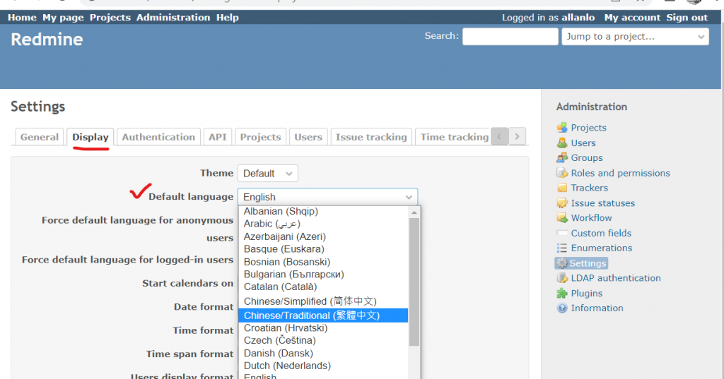The image size is (724, 379).
Task: Click the Workflow icon in sidebar
Action: point(562,217)
